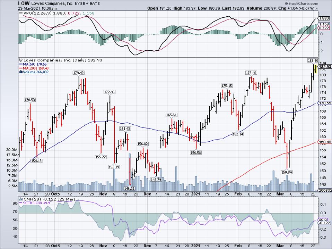Click the 49.9 SCTR axis tag
Viewport: 332px width, 249px height.
click(323, 220)
